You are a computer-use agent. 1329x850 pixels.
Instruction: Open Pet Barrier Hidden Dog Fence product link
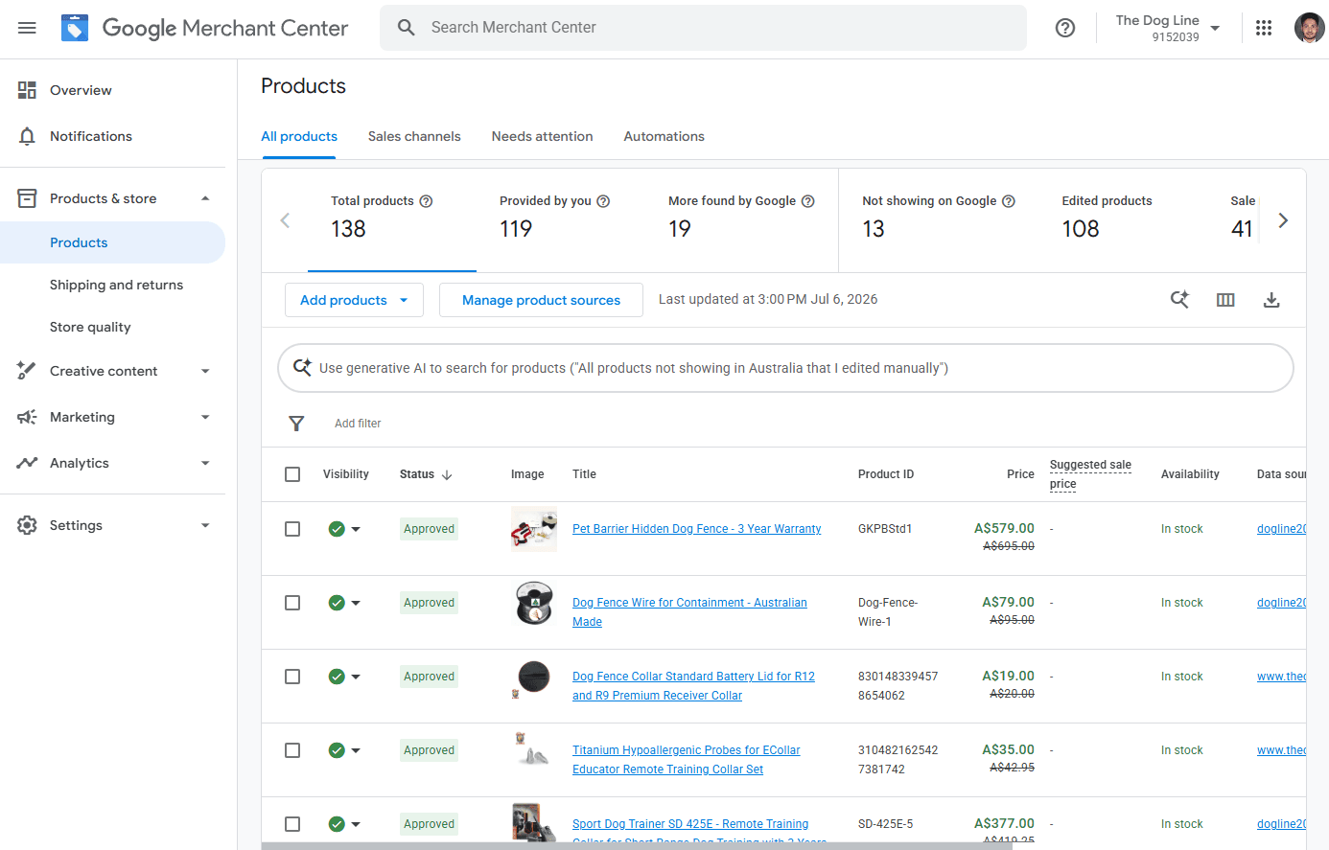coord(696,529)
